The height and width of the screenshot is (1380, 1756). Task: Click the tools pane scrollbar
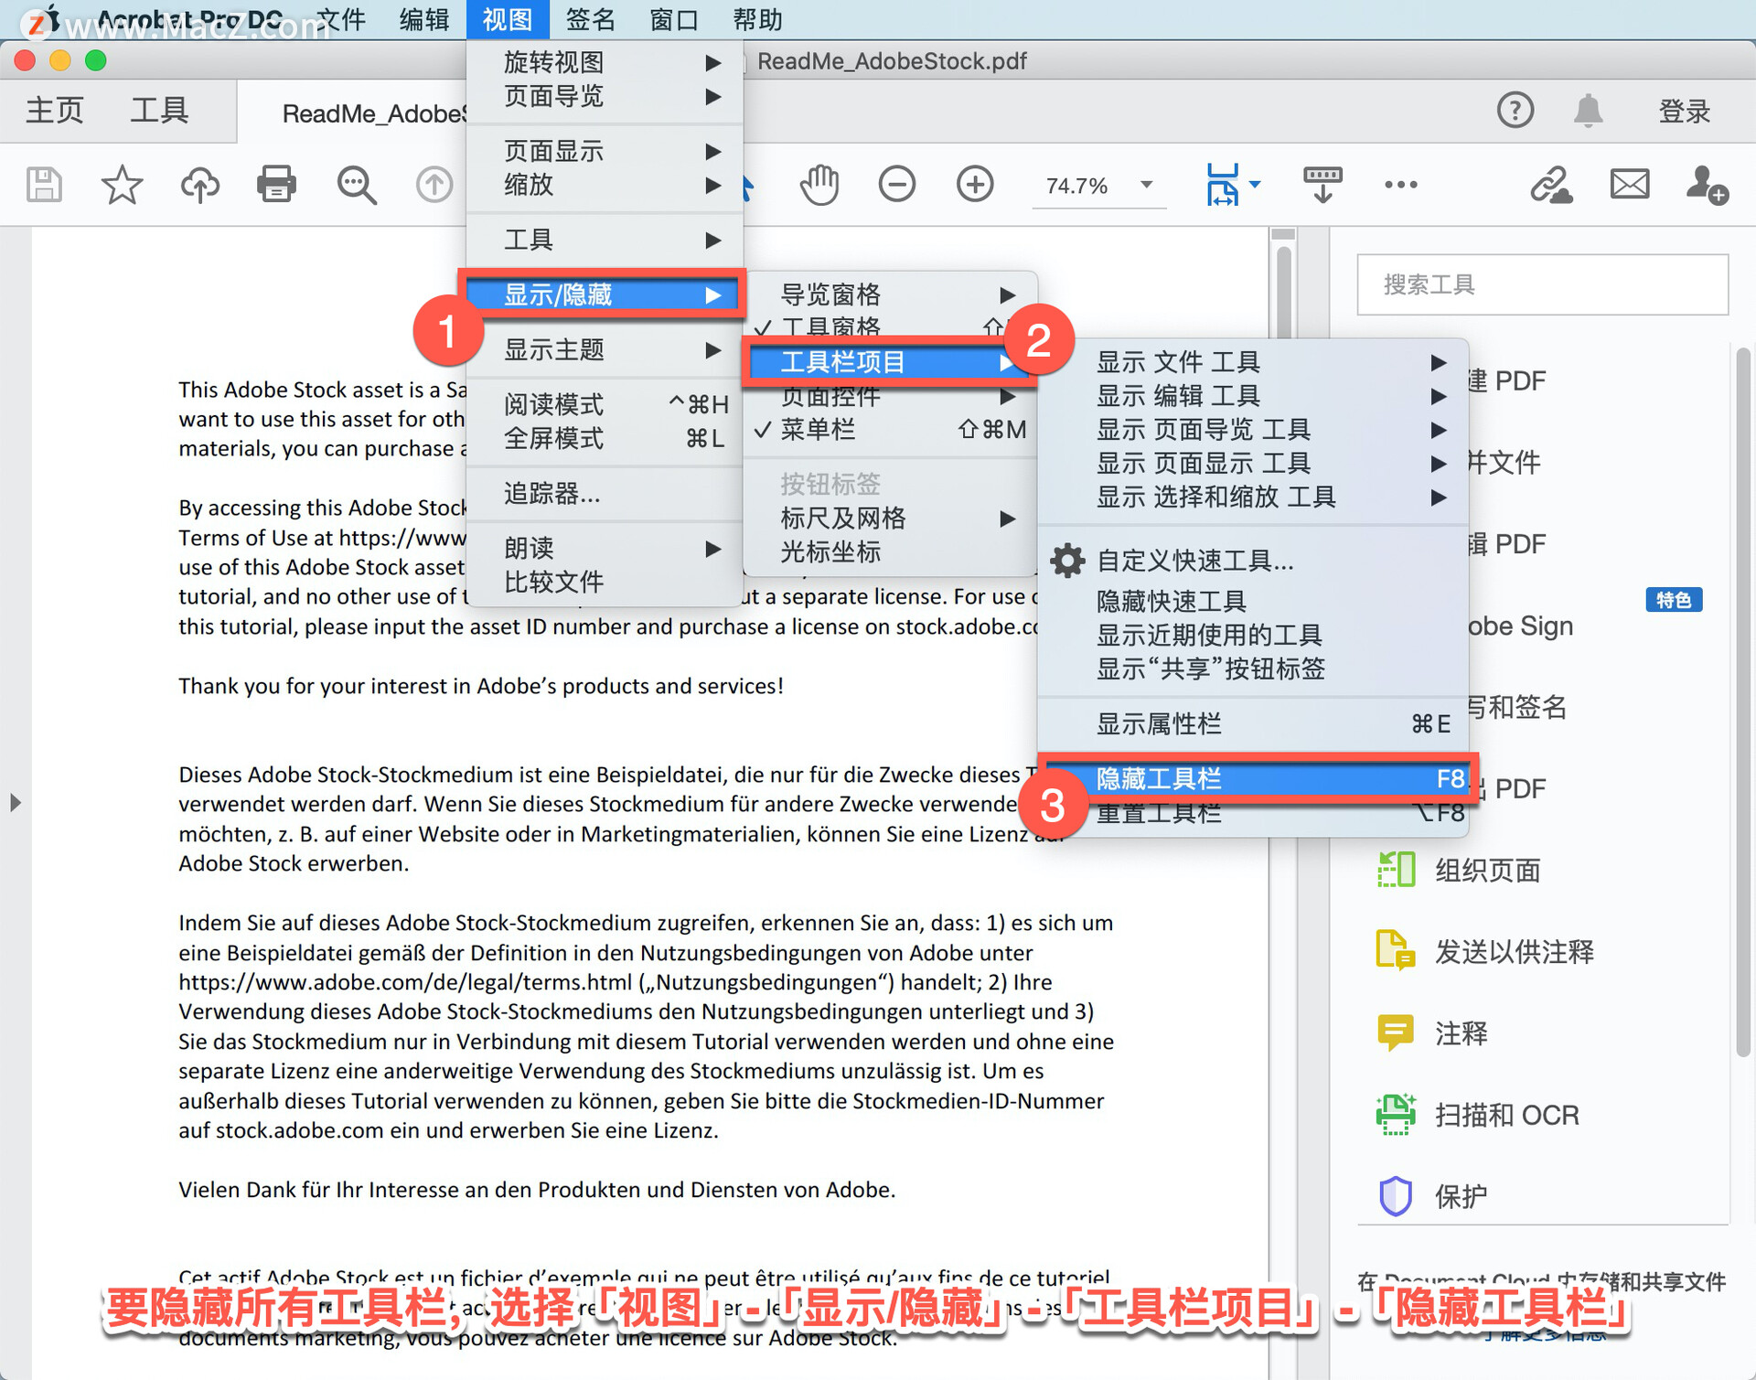[1743, 704]
